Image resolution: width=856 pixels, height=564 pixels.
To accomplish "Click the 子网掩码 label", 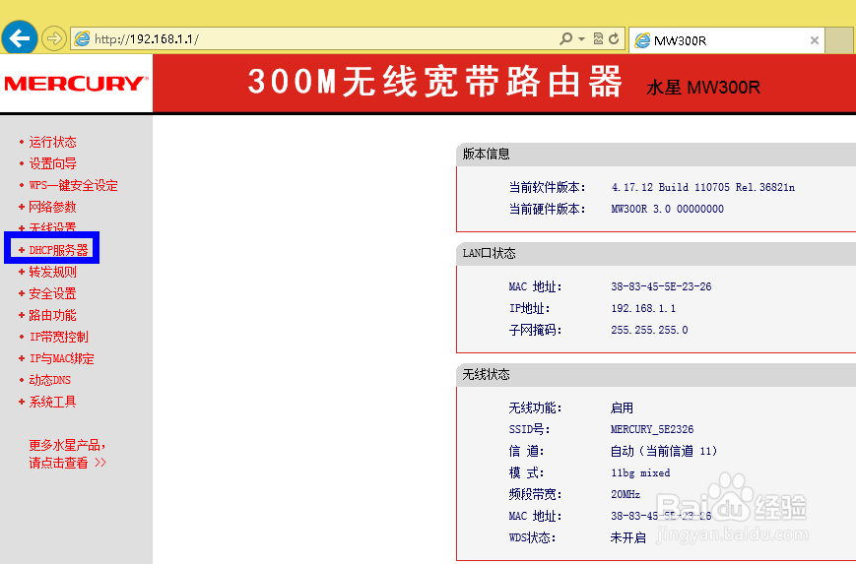I will tap(535, 330).
